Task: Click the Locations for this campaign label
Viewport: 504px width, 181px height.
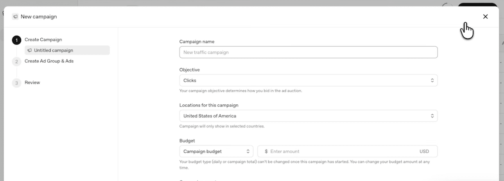Action: coord(209,105)
